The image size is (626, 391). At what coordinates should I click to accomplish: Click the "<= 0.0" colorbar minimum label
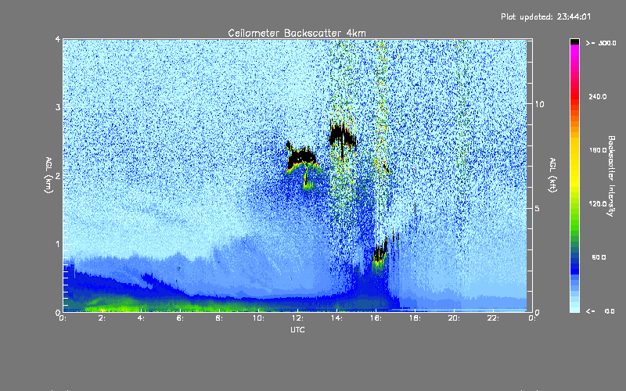600,311
